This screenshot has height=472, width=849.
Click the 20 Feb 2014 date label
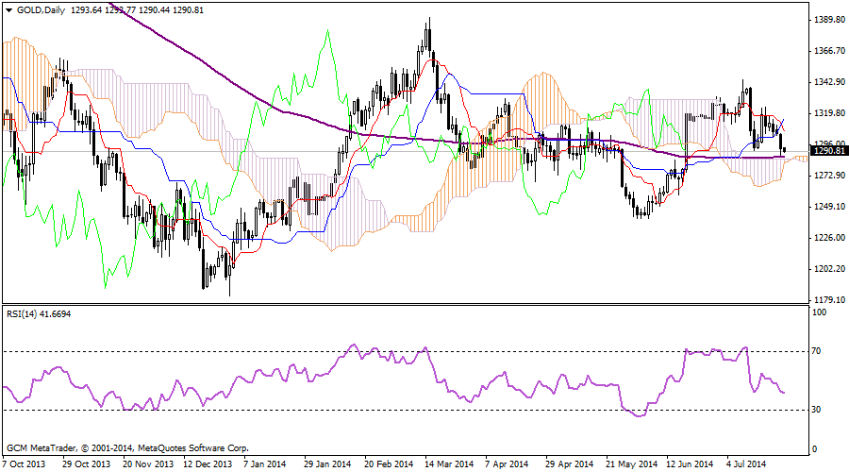pyautogui.click(x=389, y=464)
